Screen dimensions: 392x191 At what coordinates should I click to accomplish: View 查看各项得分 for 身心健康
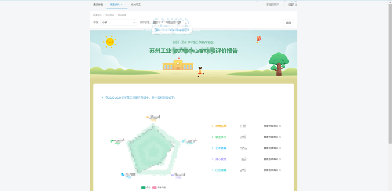tap(272, 159)
